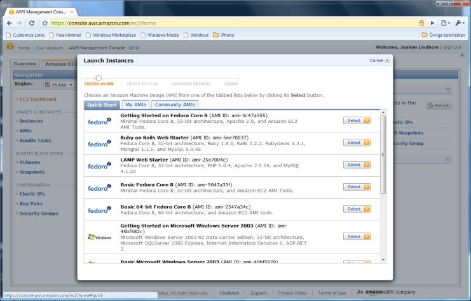
Task: Select the Getting Started on Fedora Core 8 AMI
Action: pos(357,120)
